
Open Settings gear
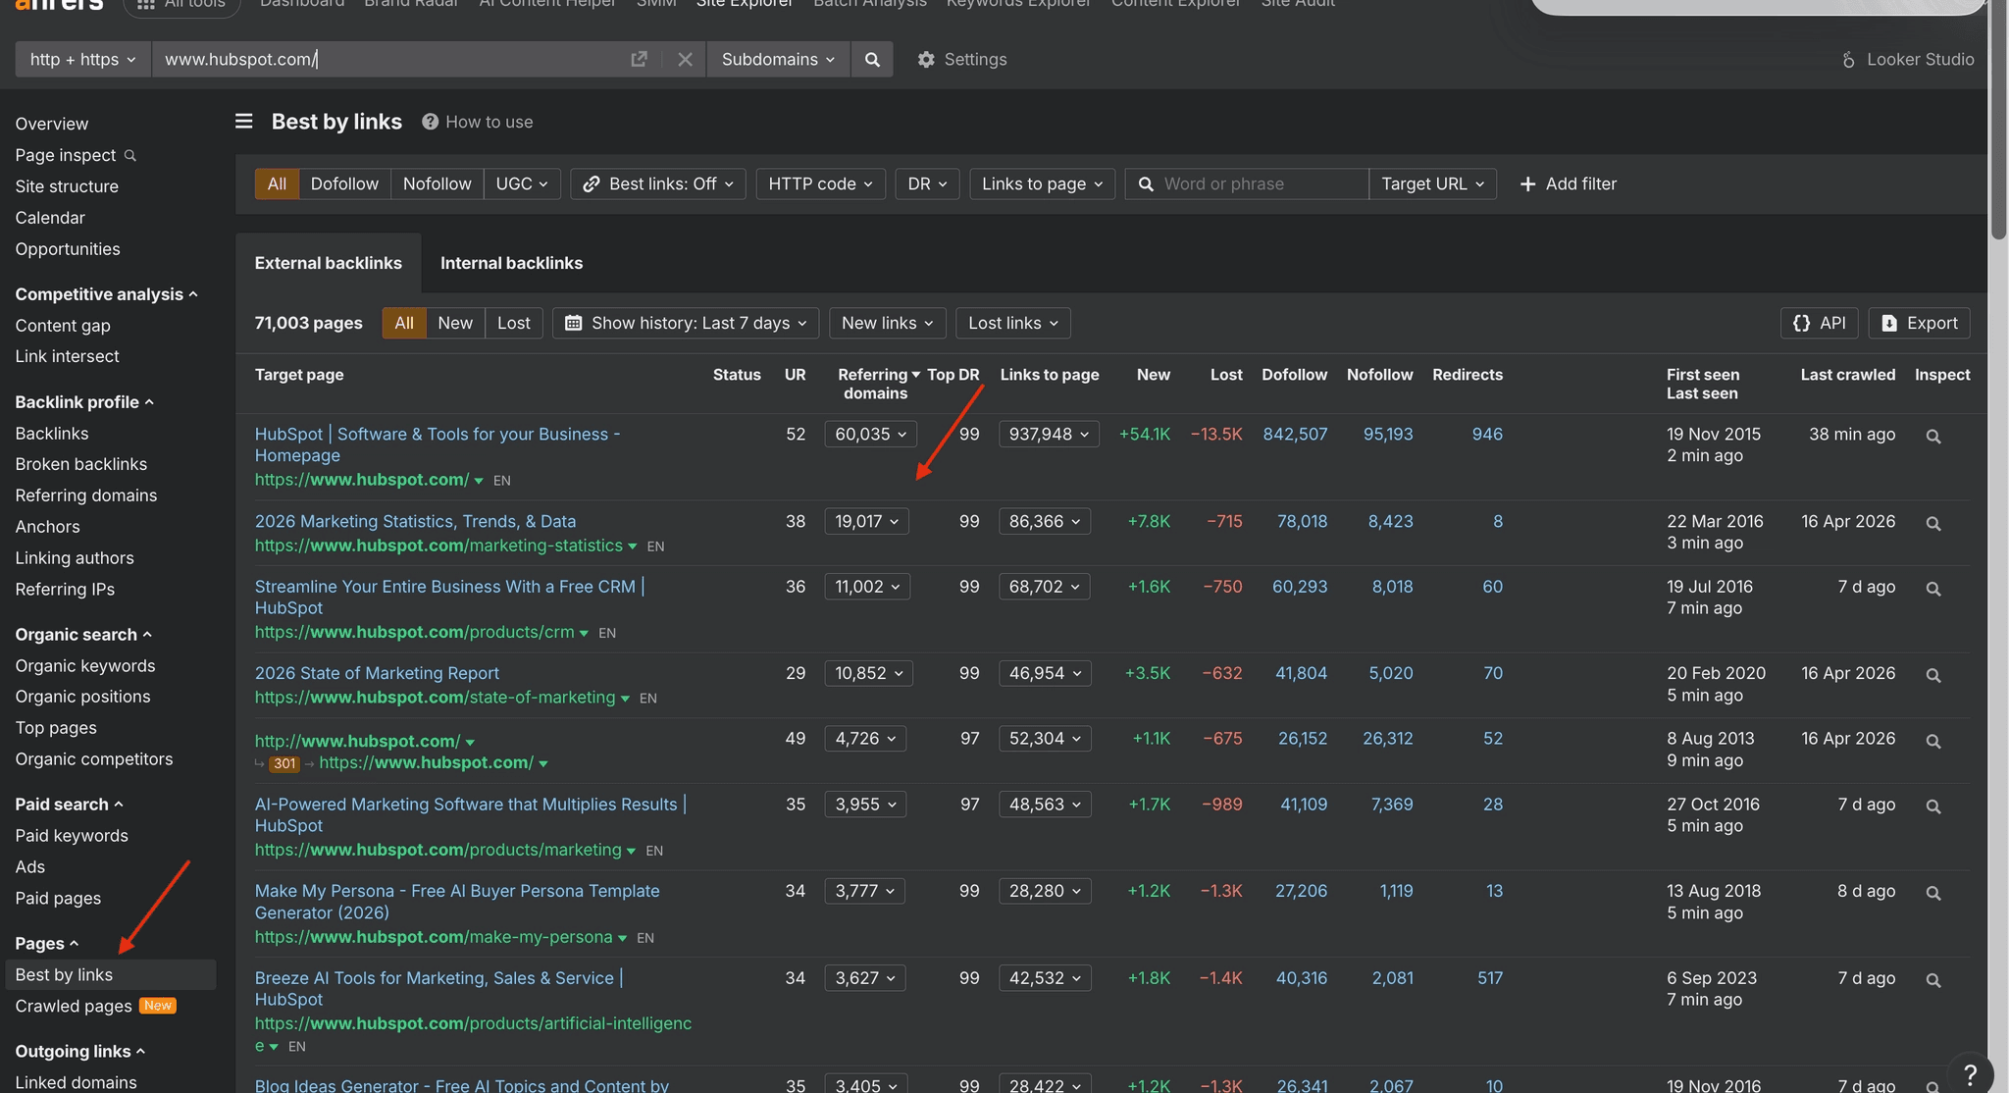[x=961, y=59]
